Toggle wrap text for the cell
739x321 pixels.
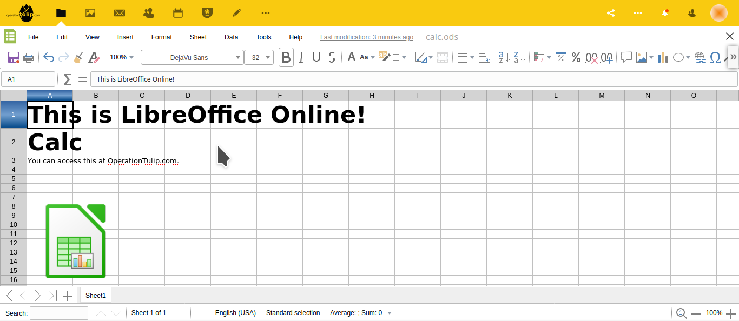click(x=484, y=57)
